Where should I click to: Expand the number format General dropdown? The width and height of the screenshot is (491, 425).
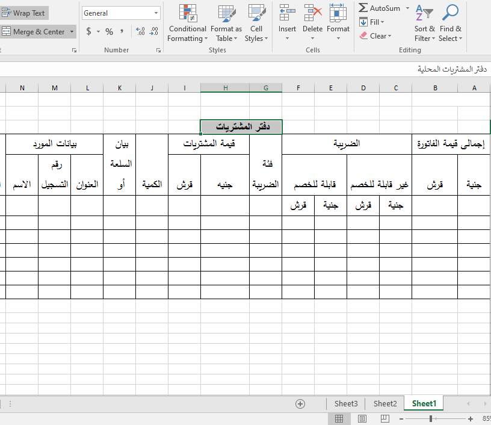click(156, 13)
